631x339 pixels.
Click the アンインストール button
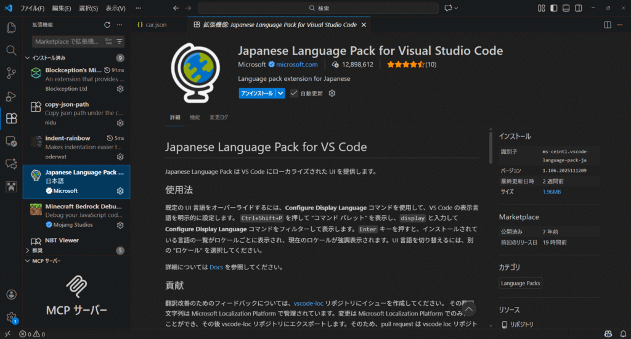pyautogui.click(x=257, y=93)
